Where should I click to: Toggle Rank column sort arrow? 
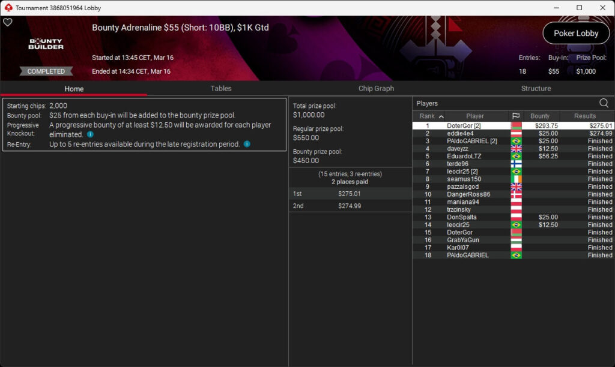point(441,116)
